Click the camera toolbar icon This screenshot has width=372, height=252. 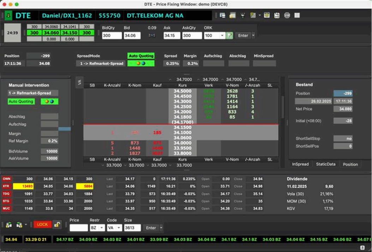tap(267, 15)
